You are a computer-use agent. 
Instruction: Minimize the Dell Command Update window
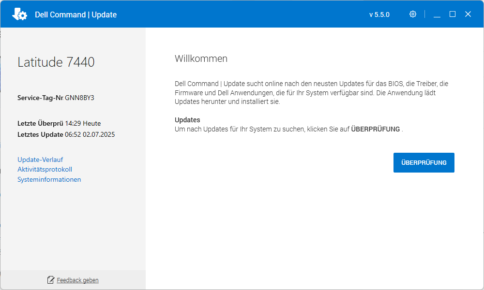point(437,14)
